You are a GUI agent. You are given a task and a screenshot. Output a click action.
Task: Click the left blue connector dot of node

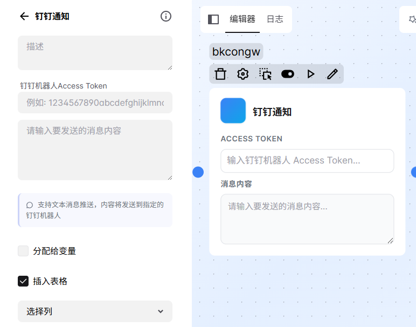click(x=198, y=172)
